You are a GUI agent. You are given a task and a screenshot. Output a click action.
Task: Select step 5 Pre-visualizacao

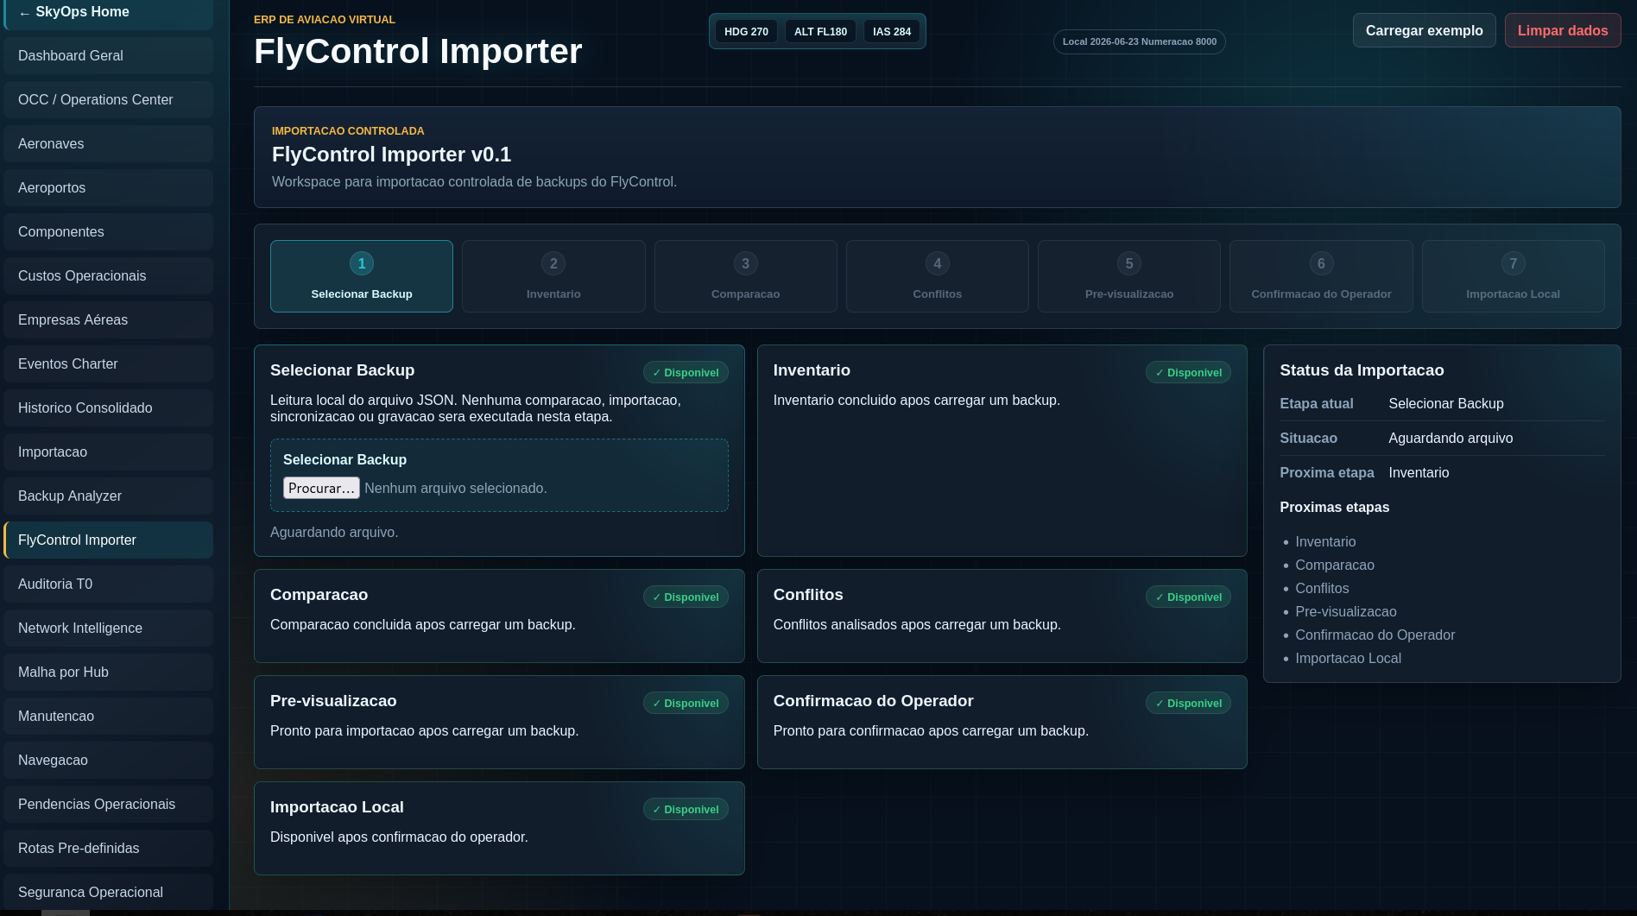click(x=1129, y=276)
